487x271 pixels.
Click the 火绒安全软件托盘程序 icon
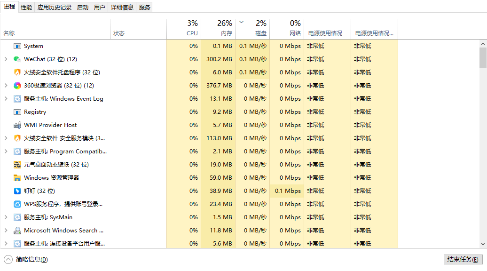point(17,72)
